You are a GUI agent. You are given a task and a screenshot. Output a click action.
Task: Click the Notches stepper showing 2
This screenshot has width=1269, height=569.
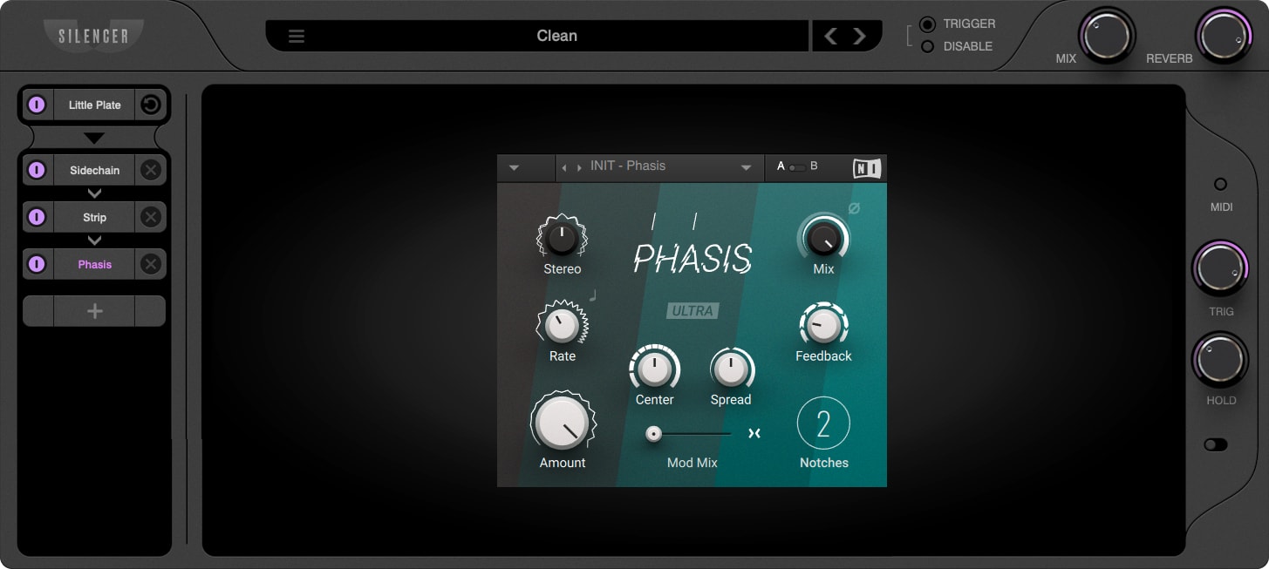(x=823, y=422)
